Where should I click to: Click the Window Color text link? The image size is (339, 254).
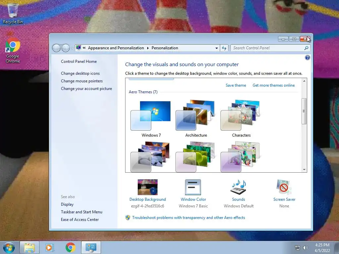[x=193, y=199]
